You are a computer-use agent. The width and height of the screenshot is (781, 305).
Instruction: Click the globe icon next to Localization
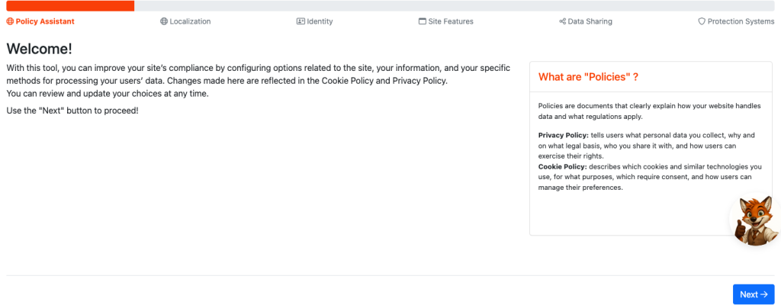coord(164,21)
